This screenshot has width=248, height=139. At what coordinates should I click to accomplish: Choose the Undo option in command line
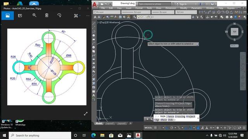tap(170, 120)
